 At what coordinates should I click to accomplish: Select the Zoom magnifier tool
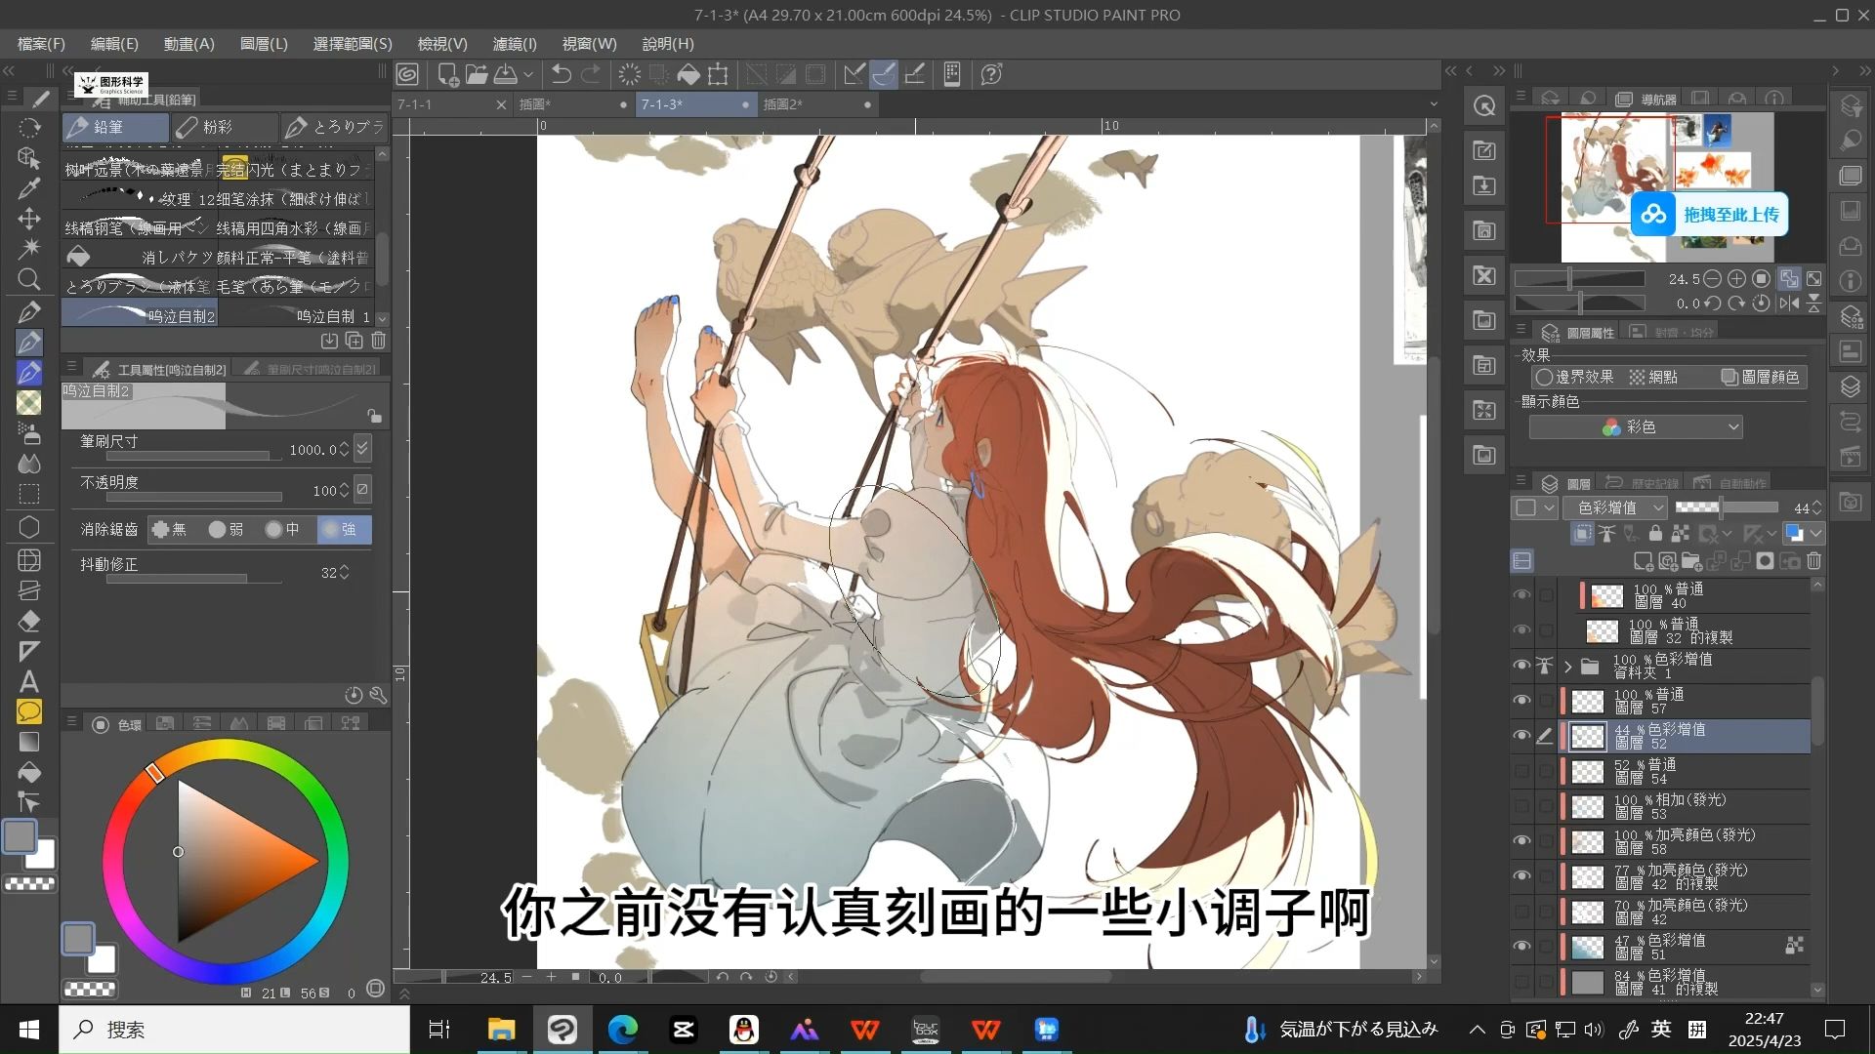click(x=29, y=280)
